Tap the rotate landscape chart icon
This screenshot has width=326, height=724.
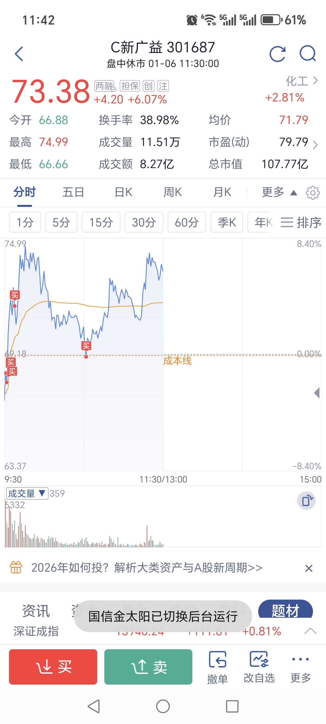click(306, 501)
